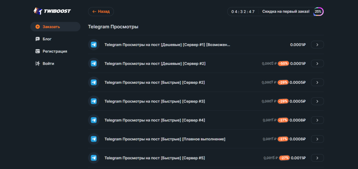Click Telegram icon for Быстрые Сервер #5 row
Viewport: 358px width, 169px height.
(x=93, y=158)
